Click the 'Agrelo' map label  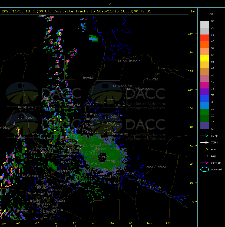66,162
